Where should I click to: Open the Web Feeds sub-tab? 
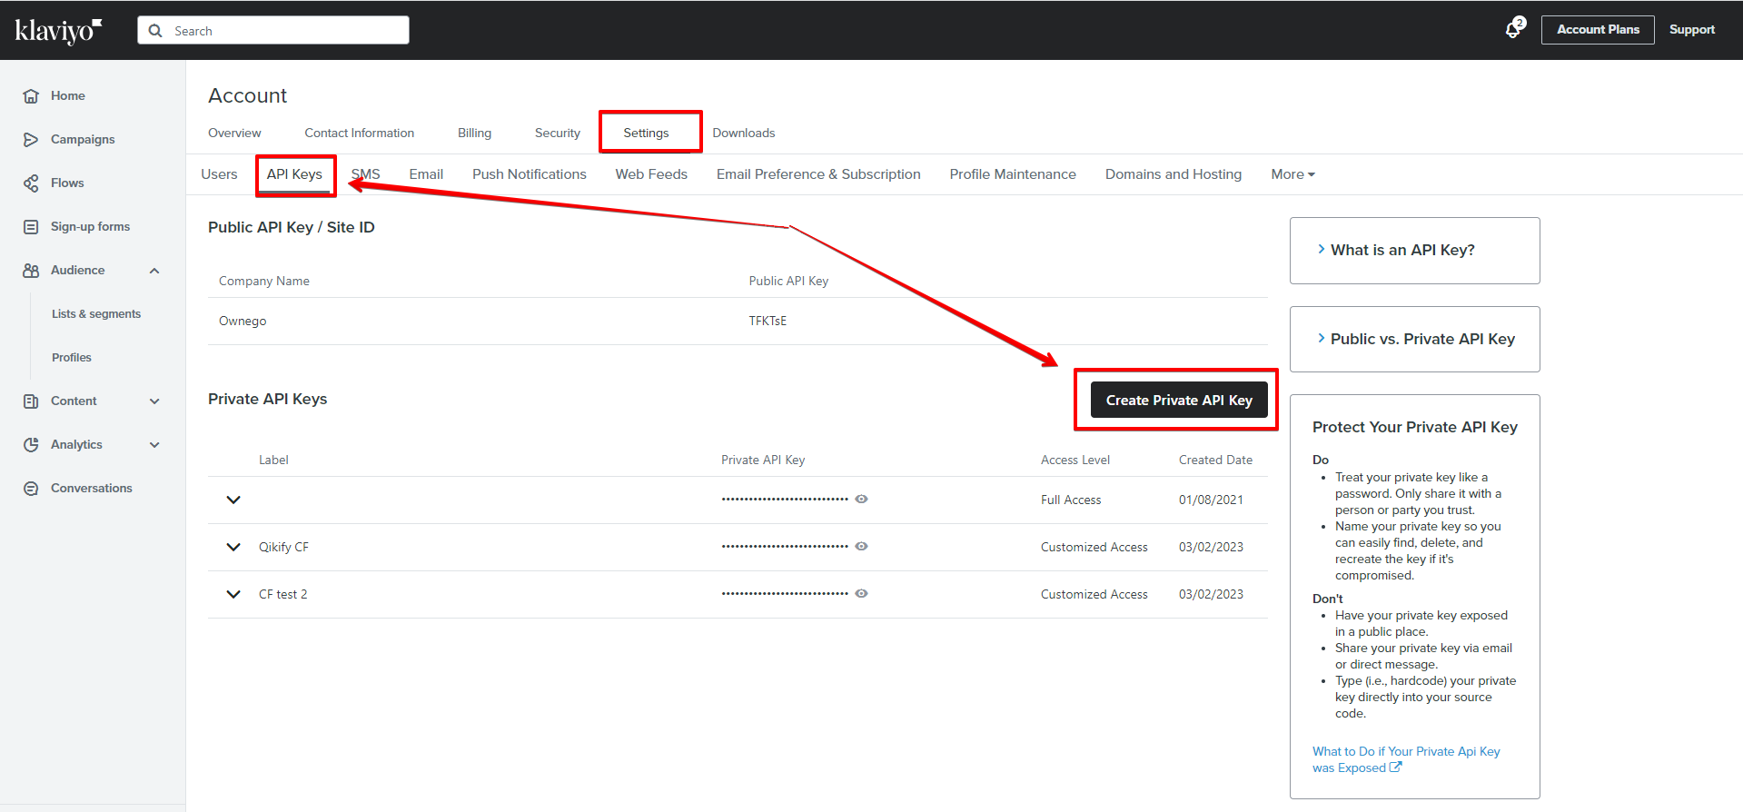(651, 174)
